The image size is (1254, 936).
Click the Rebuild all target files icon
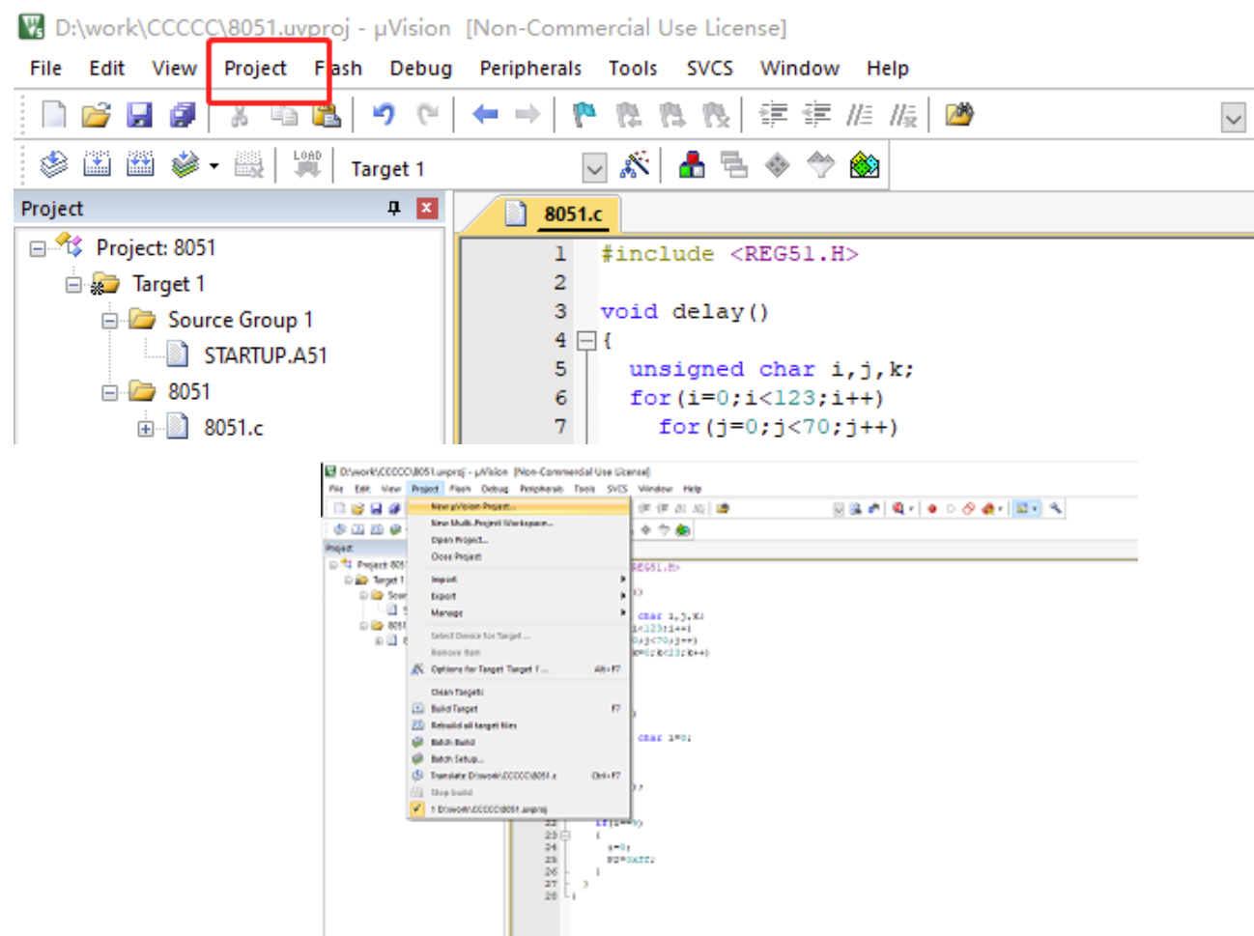coord(140,165)
